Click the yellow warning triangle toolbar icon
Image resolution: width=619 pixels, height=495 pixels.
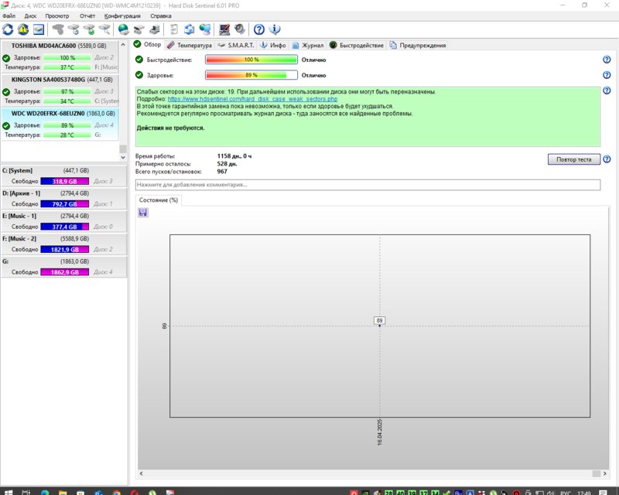click(x=22, y=29)
